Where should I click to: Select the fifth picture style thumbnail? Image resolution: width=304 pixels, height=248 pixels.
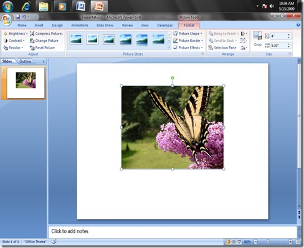coord(142,39)
